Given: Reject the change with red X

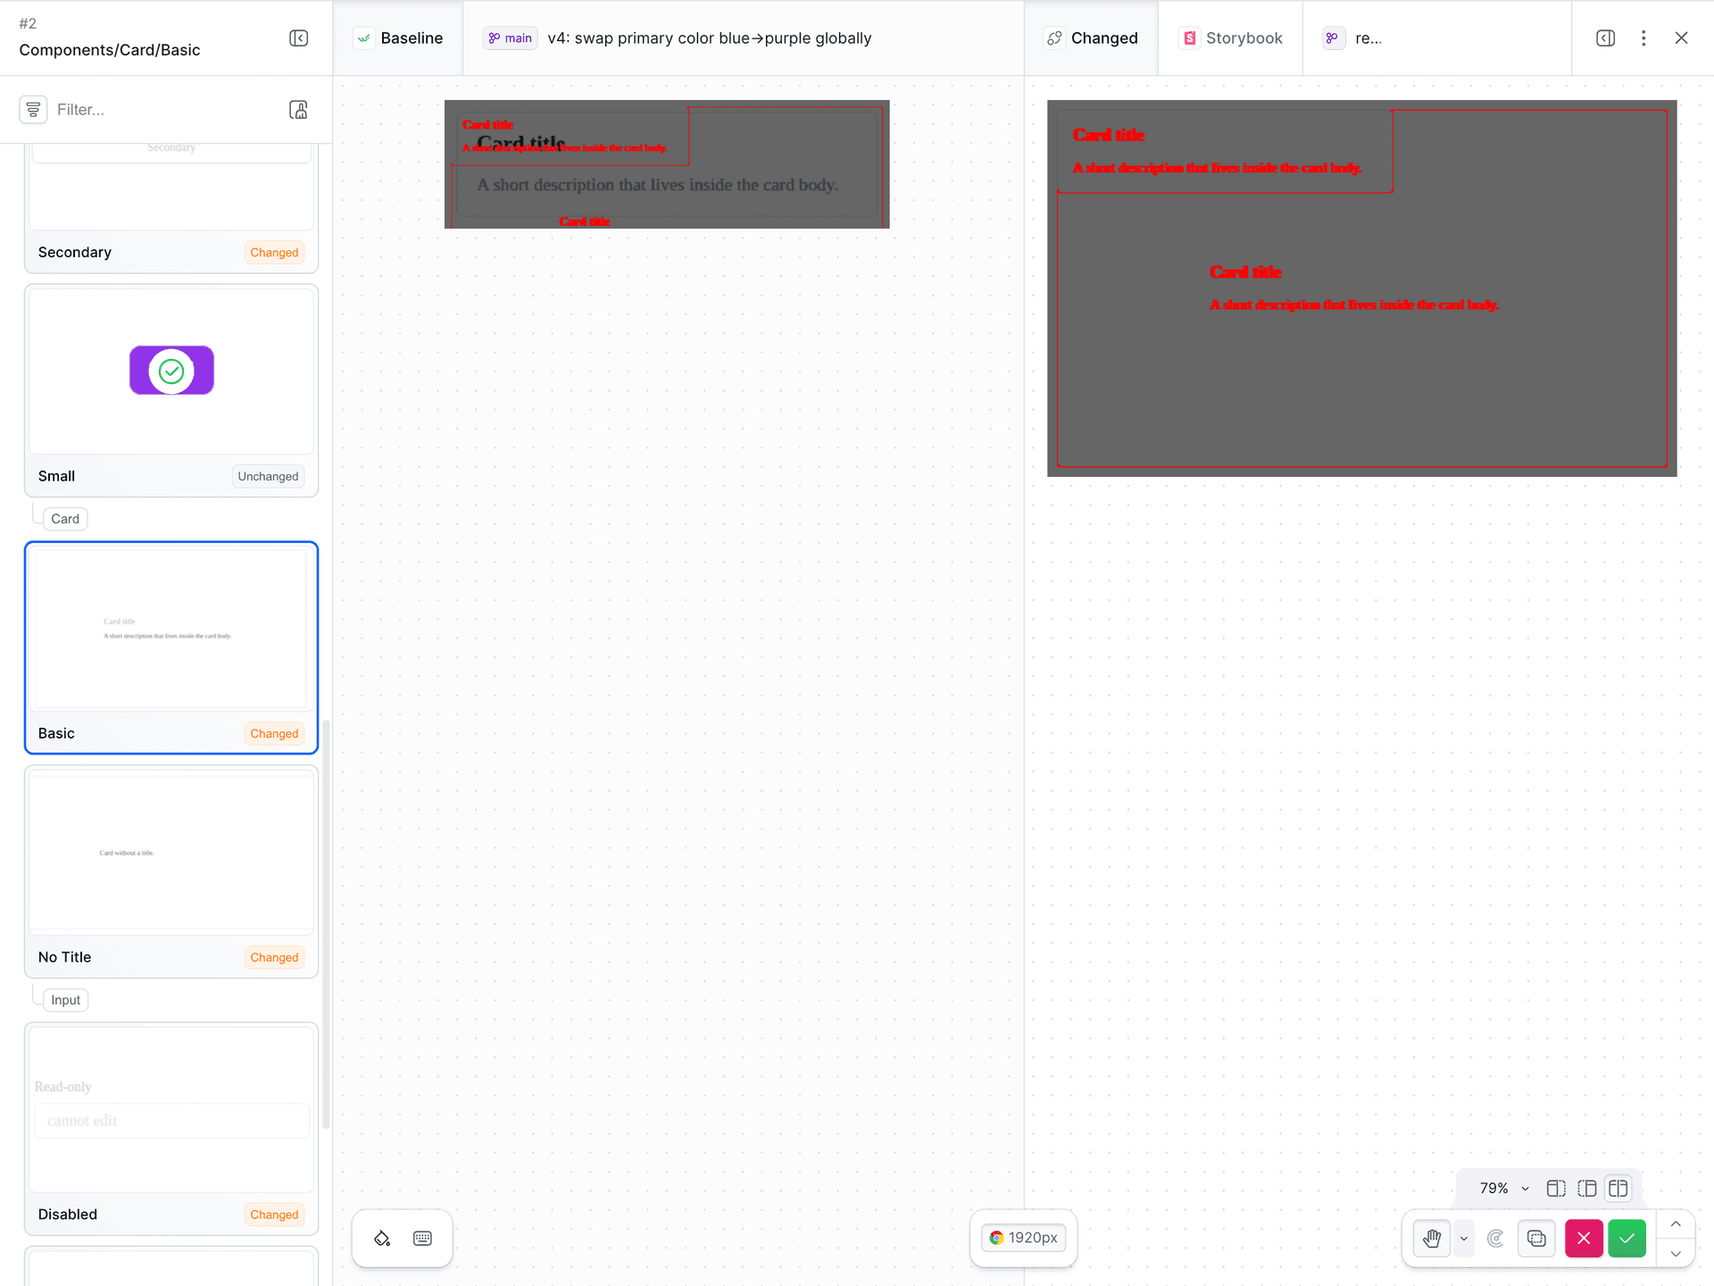Looking at the screenshot, I should (x=1584, y=1239).
